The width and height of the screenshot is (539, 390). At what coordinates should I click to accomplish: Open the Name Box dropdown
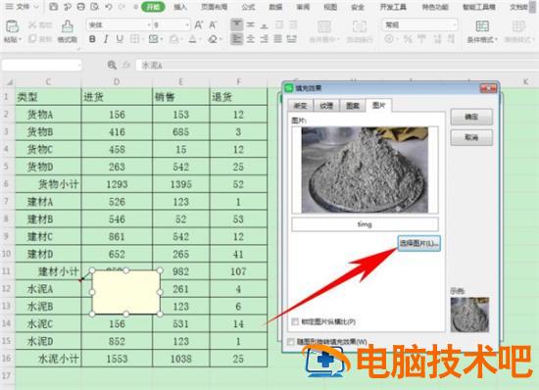(x=79, y=65)
